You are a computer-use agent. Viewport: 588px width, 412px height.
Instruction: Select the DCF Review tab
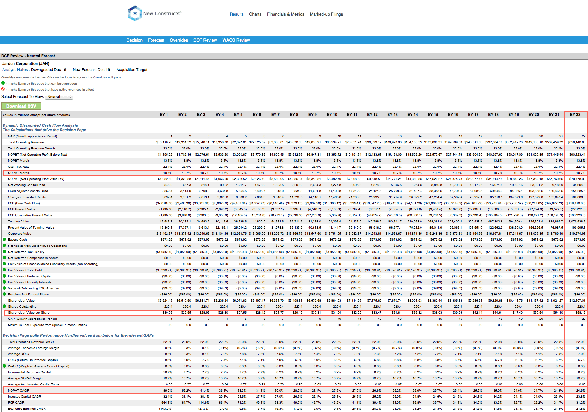(x=205, y=40)
